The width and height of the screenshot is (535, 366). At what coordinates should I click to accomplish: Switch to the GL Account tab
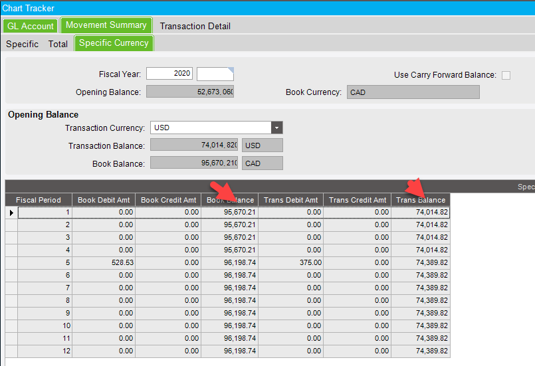(x=30, y=26)
